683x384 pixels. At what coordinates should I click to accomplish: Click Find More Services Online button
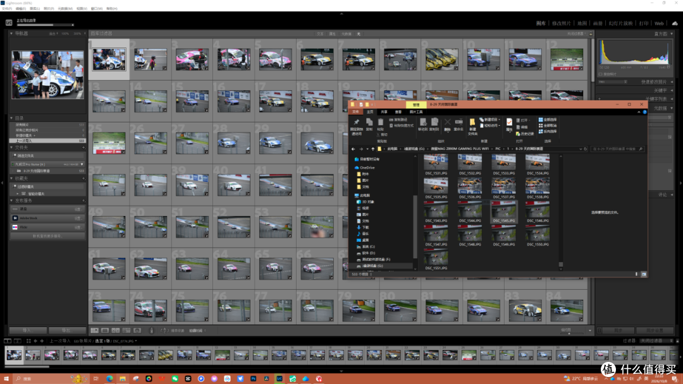point(47,236)
